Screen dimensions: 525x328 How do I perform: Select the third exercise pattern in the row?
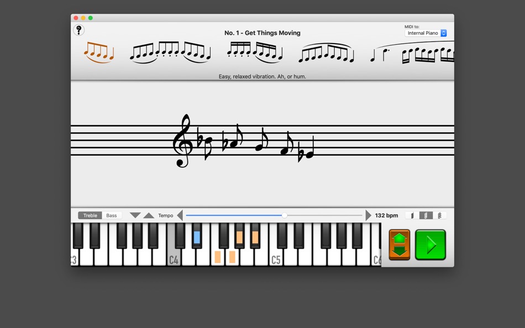click(x=254, y=52)
